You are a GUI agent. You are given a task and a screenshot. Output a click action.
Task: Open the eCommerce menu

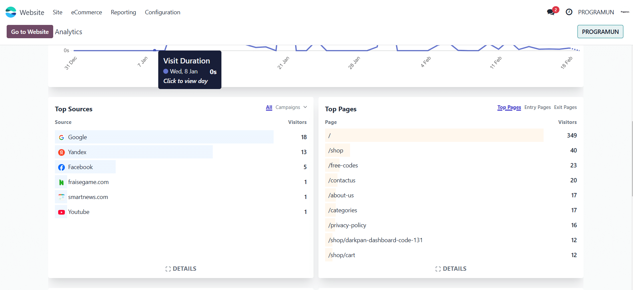coord(86,12)
